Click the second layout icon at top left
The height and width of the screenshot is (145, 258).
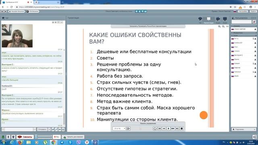pos(6,11)
